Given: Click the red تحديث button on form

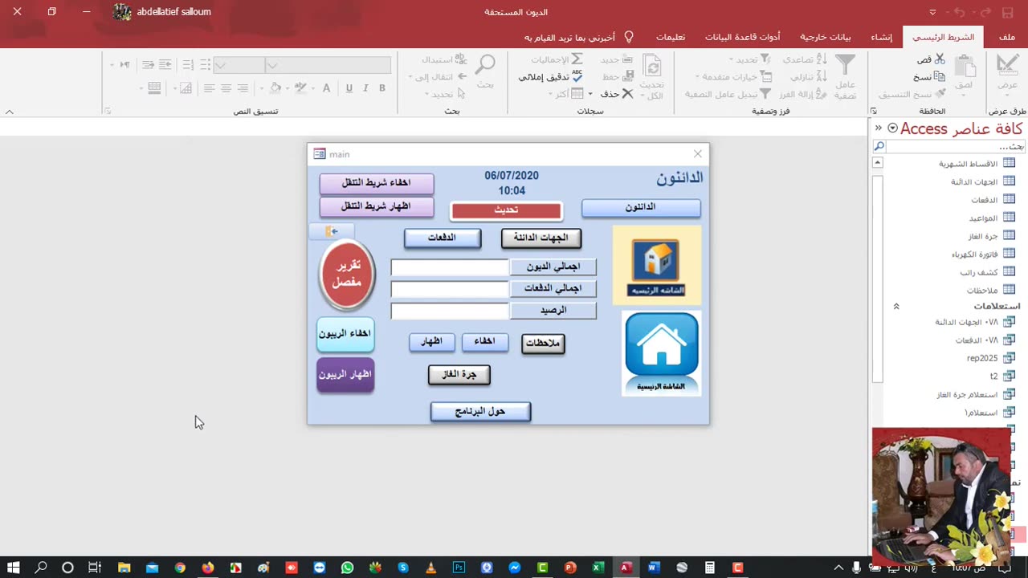Looking at the screenshot, I should click(x=506, y=210).
